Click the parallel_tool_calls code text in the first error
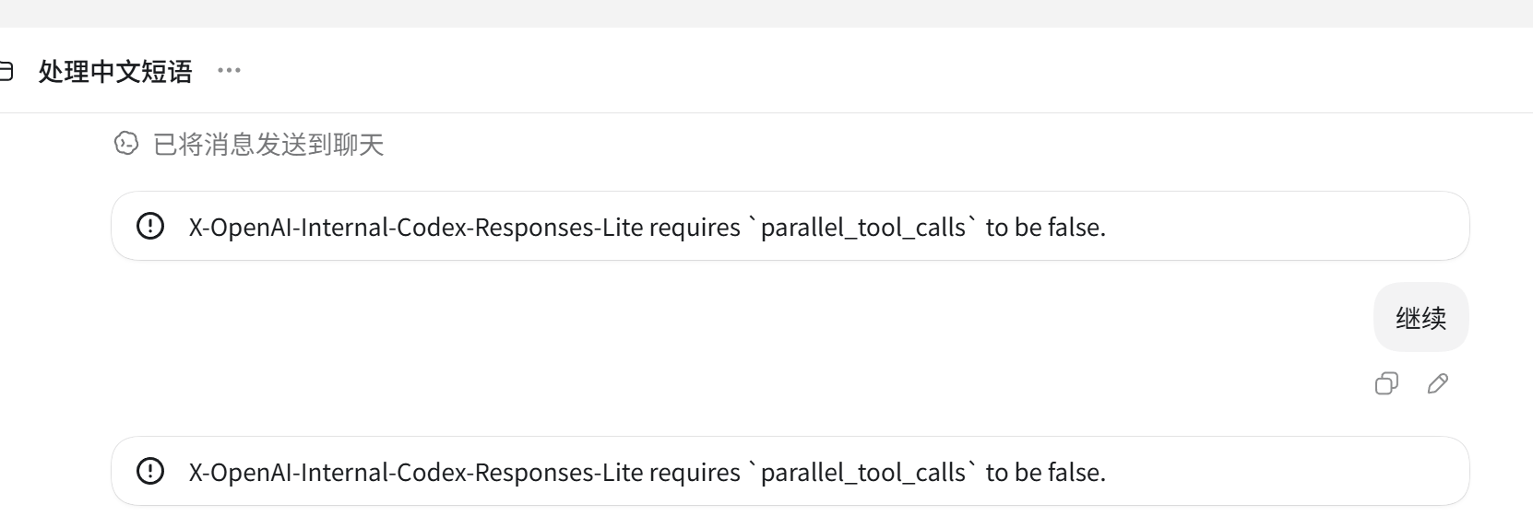The width and height of the screenshot is (1533, 528). (x=862, y=228)
